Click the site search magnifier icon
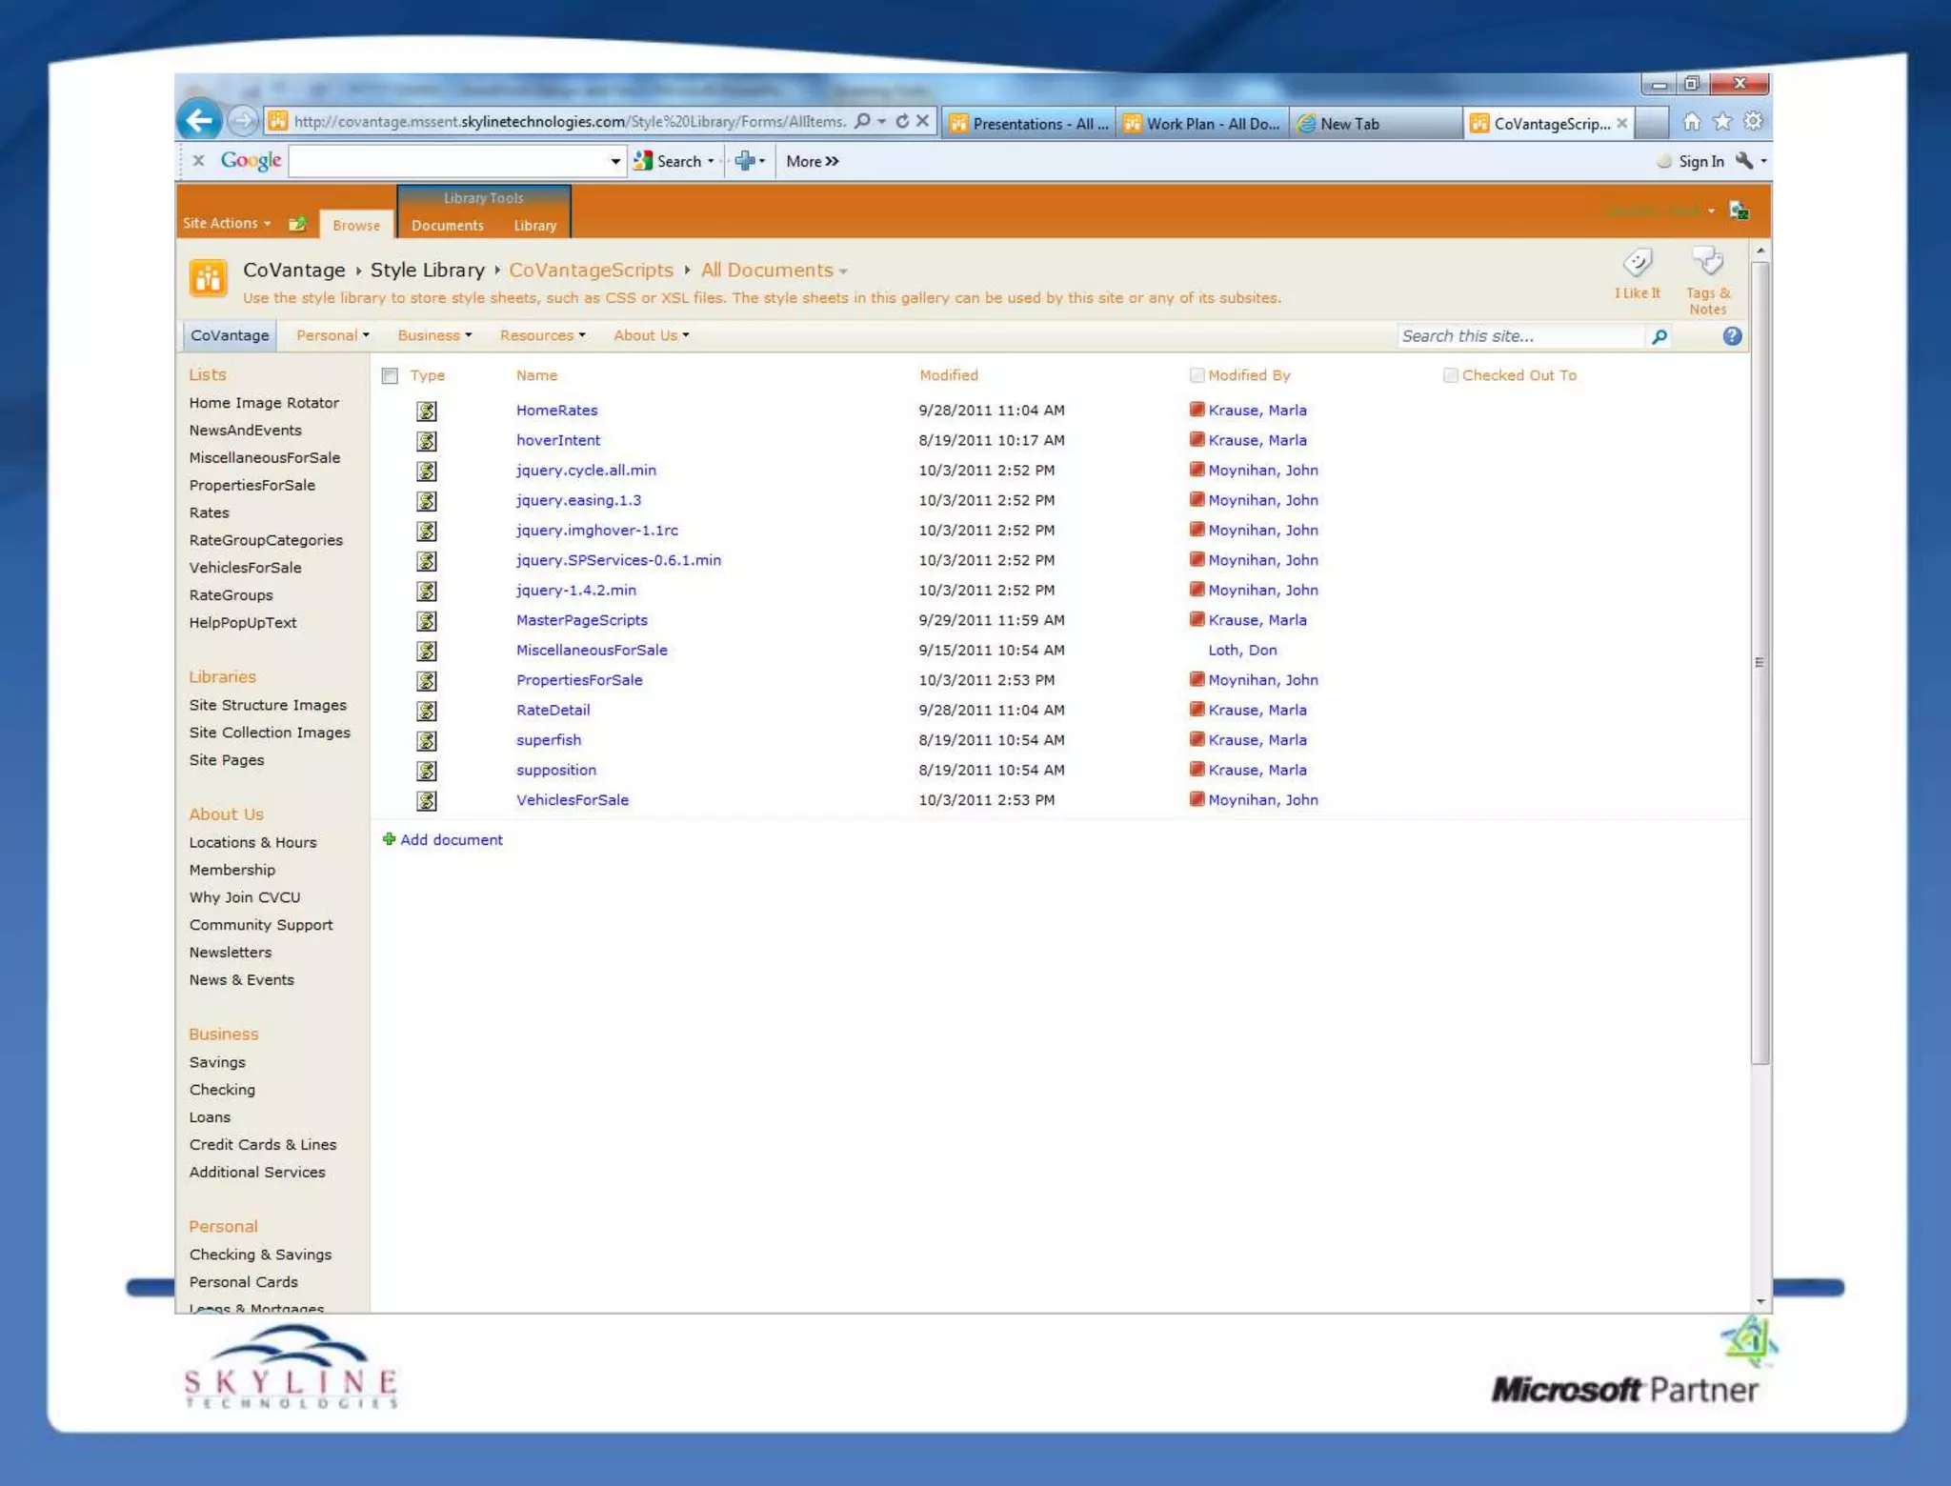 point(1659,336)
